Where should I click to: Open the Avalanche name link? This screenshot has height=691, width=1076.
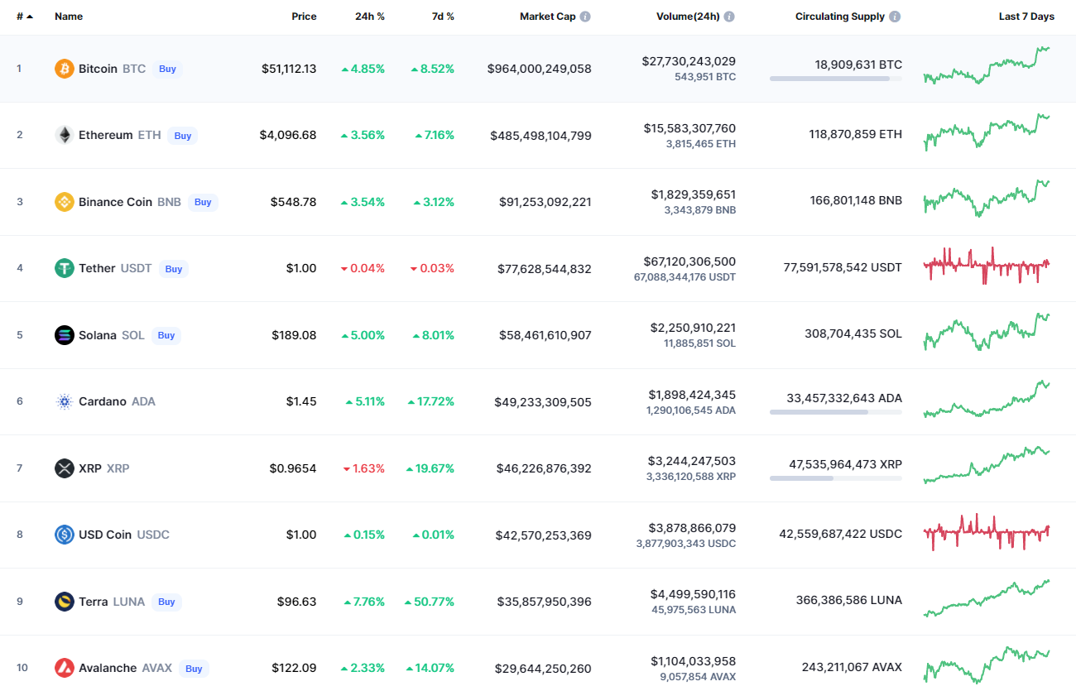(108, 668)
